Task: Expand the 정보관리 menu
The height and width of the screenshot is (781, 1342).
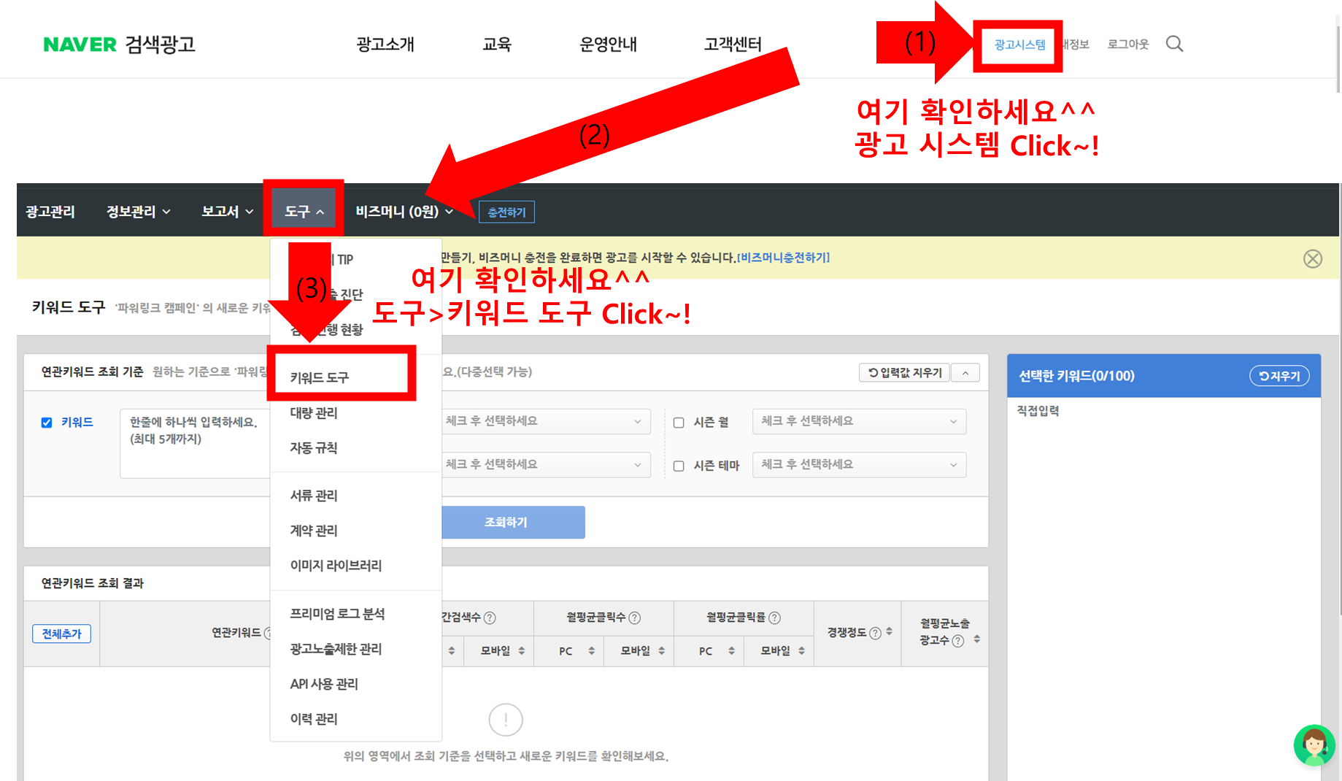Action: tap(138, 212)
